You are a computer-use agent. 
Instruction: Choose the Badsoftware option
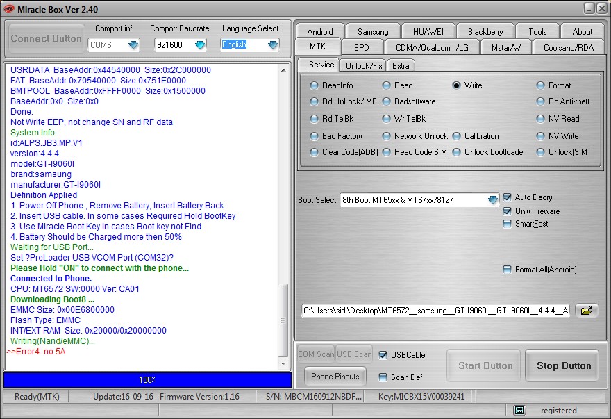click(x=386, y=101)
